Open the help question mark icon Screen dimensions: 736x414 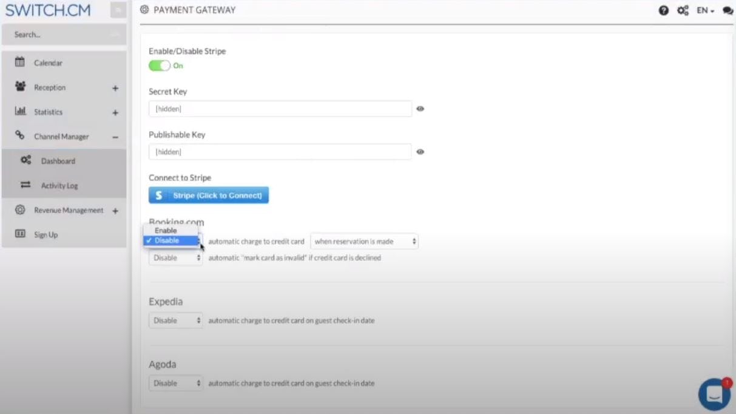[663, 10]
